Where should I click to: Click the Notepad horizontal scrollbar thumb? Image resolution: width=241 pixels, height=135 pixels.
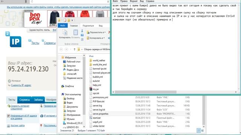tap(146, 92)
